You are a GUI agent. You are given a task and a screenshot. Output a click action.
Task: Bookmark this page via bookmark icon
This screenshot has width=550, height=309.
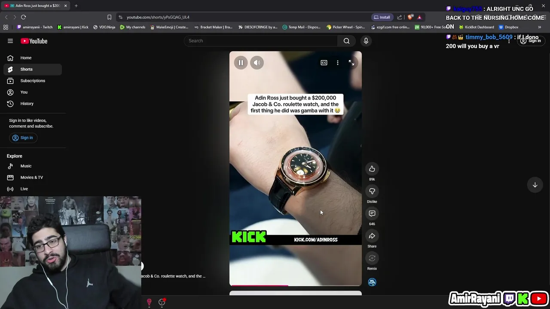click(x=109, y=17)
